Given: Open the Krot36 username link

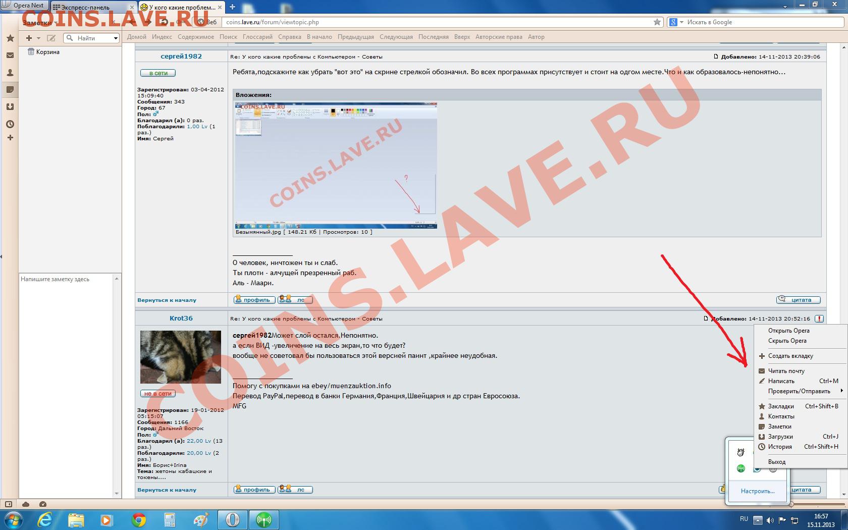Looking at the screenshot, I should point(181,319).
